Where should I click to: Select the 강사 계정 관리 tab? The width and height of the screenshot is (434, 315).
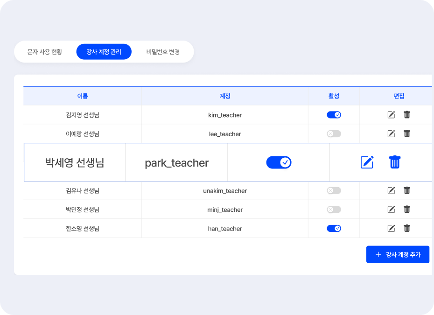(x=104, y=52)
